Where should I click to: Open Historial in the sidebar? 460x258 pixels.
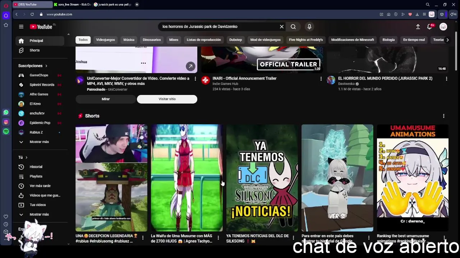(x=40, y=167)
